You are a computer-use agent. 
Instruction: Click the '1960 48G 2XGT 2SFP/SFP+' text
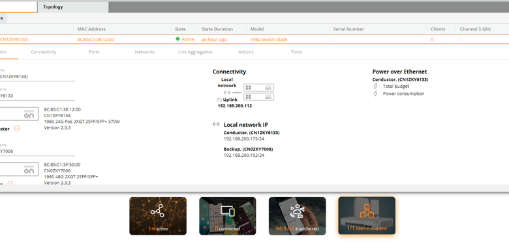click(71, 177)
